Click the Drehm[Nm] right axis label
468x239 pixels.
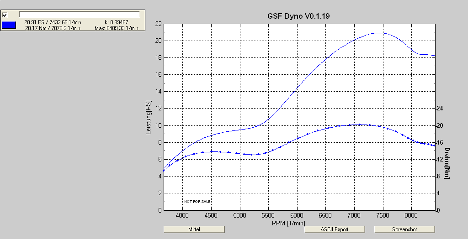click(447, 163)
